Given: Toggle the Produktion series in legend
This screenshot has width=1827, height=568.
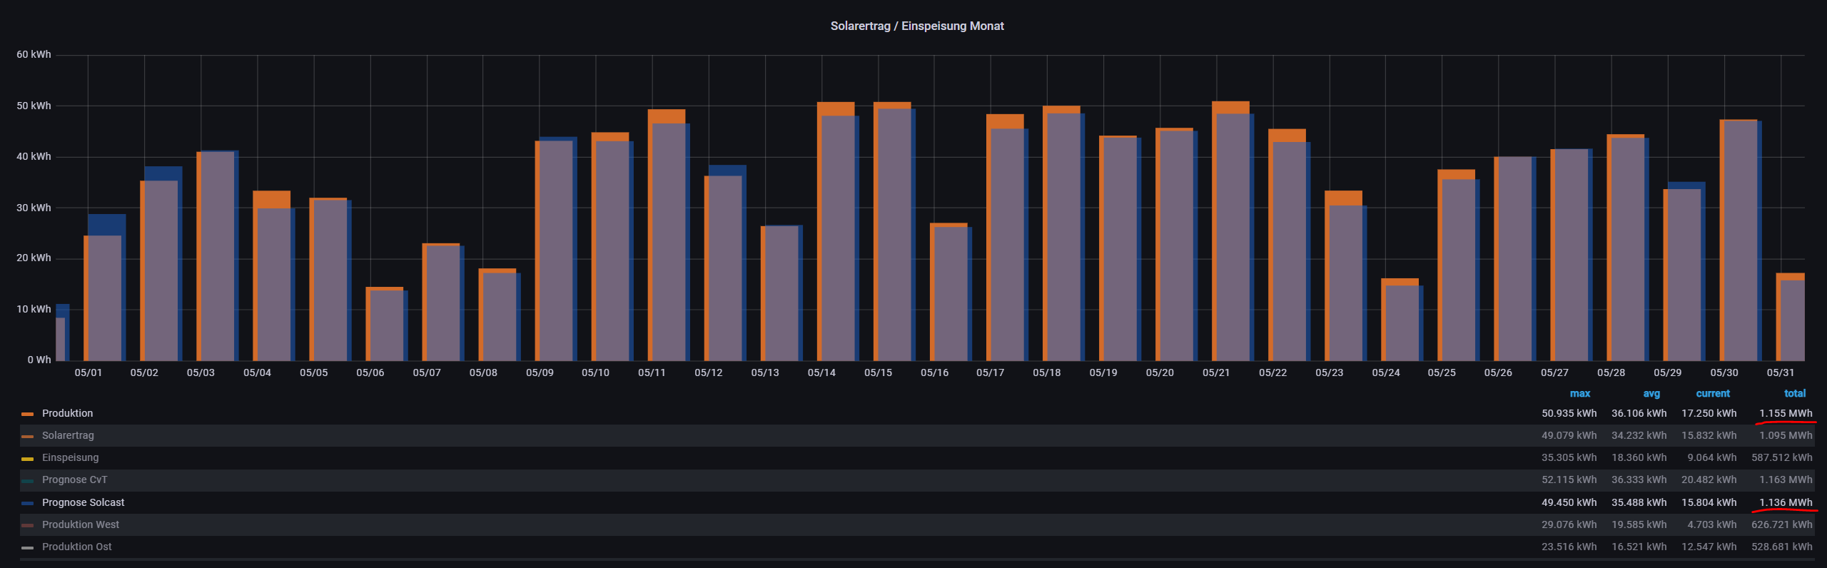Looking at the screenshot, I should [67, 413].
